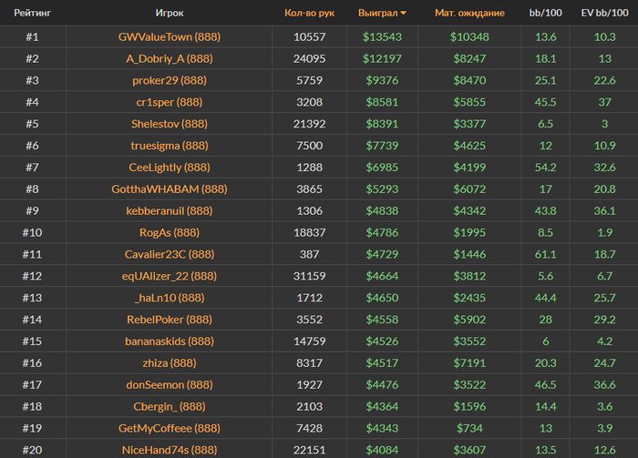Click the row ranked #20 NiceHand74s

pos(319,449)
